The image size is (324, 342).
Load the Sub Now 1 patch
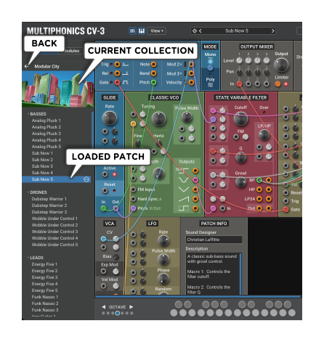[x=42, y=153]
